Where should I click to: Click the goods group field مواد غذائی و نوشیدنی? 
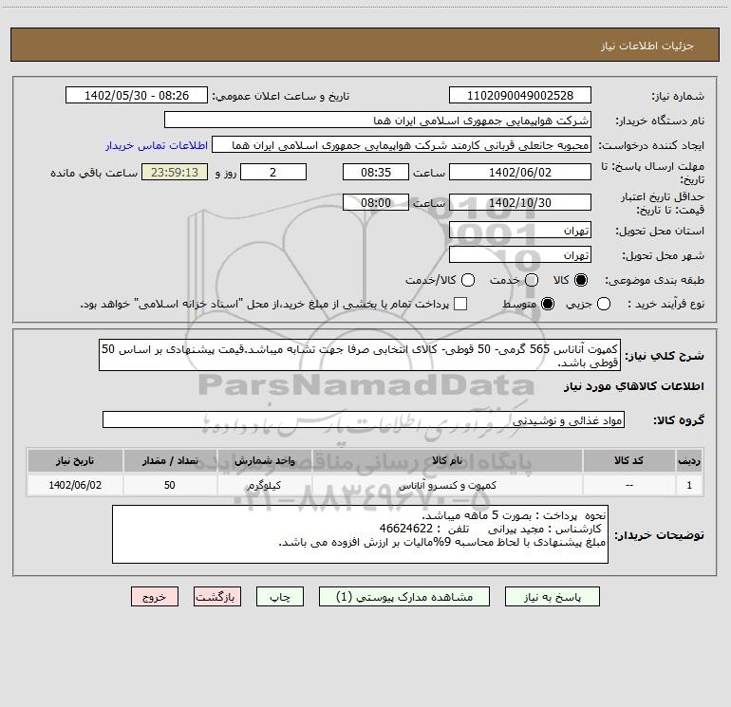[x=364, y=419]
